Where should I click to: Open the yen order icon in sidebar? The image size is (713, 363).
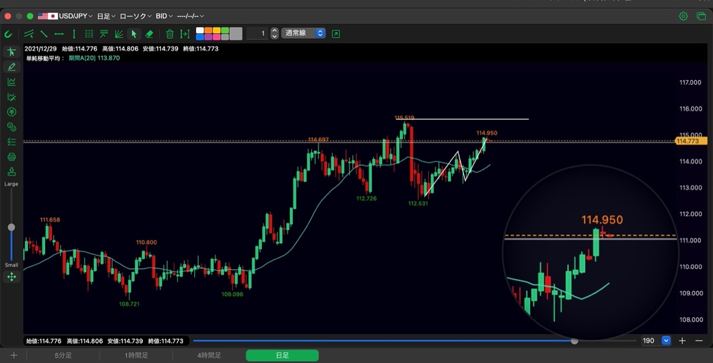click(11, 112)
